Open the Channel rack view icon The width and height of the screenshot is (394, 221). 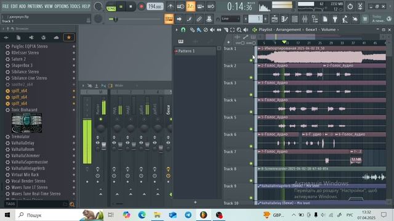pyautogui.click(x=295, y=19)
